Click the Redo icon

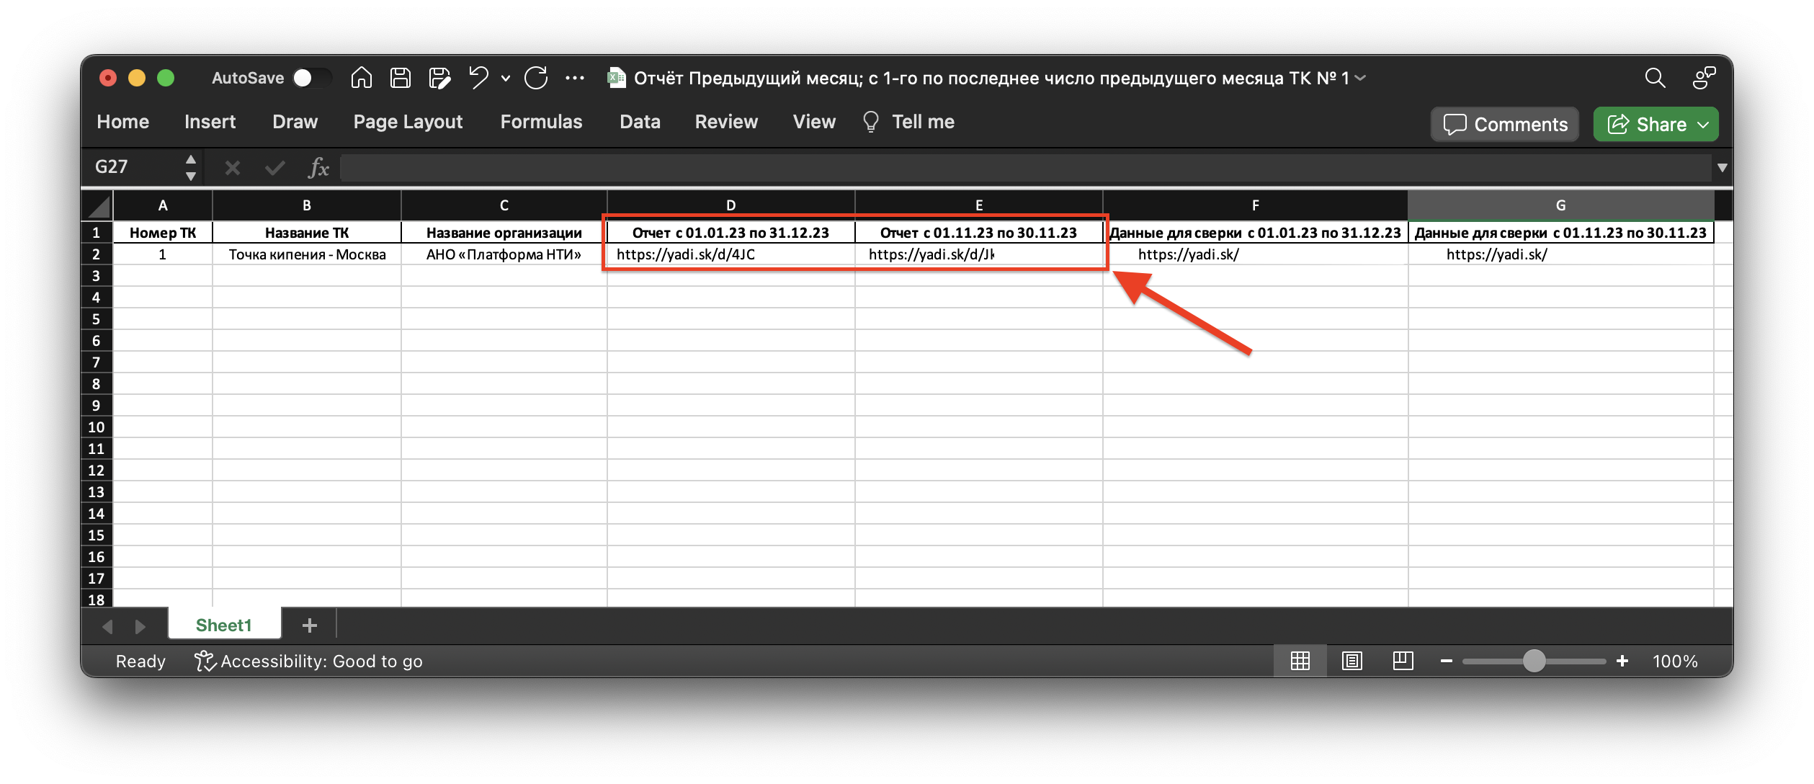536,78
